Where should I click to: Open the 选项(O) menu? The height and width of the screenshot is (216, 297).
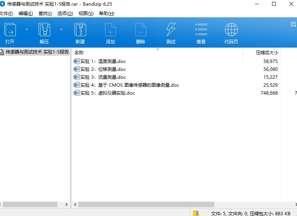coord(65,13)
